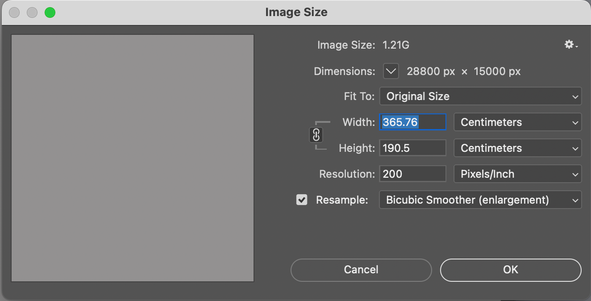Toggle the constrain proportions chain link
Image resolution: width=591 pixels, height=301 pixels.
316,135
